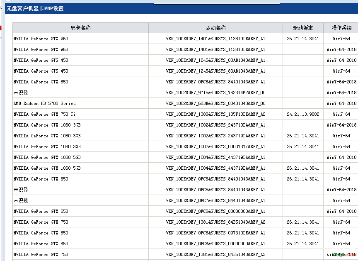Click the 显卡名称 column header
358x261 pixels.
pyautogui.click(x=81, y=28)
